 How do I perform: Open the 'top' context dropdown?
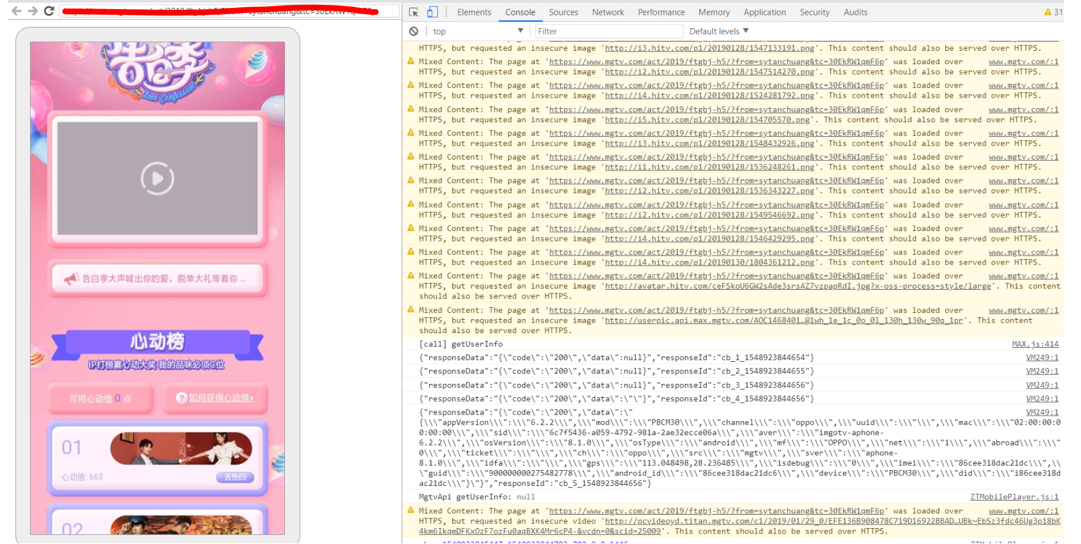coord(478,31)
